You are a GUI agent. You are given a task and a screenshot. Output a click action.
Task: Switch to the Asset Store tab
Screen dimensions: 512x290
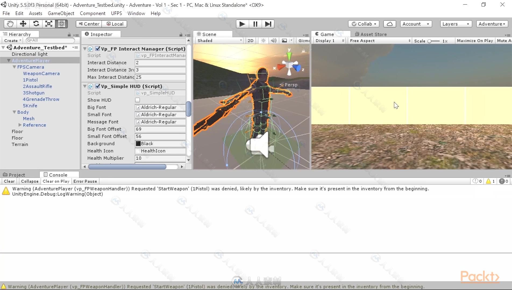point(371,34)
